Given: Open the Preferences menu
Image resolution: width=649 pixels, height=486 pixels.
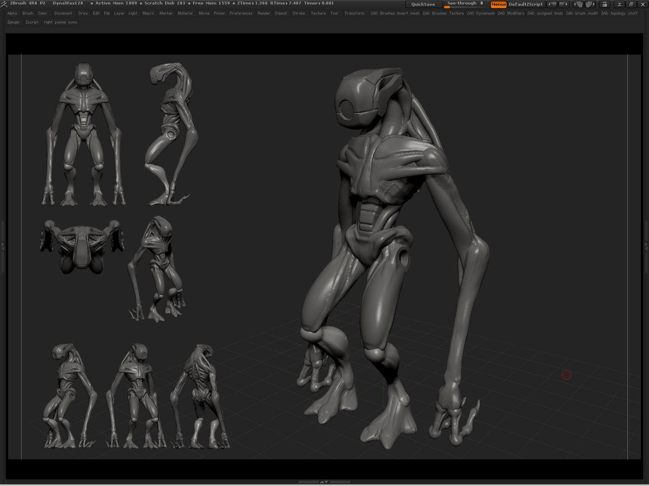Looking at the screenshot, I should tap(241, 13).
